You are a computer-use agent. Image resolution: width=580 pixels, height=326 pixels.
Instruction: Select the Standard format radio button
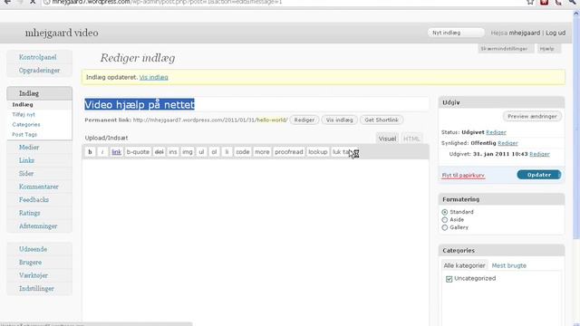[x=445, y=212]
